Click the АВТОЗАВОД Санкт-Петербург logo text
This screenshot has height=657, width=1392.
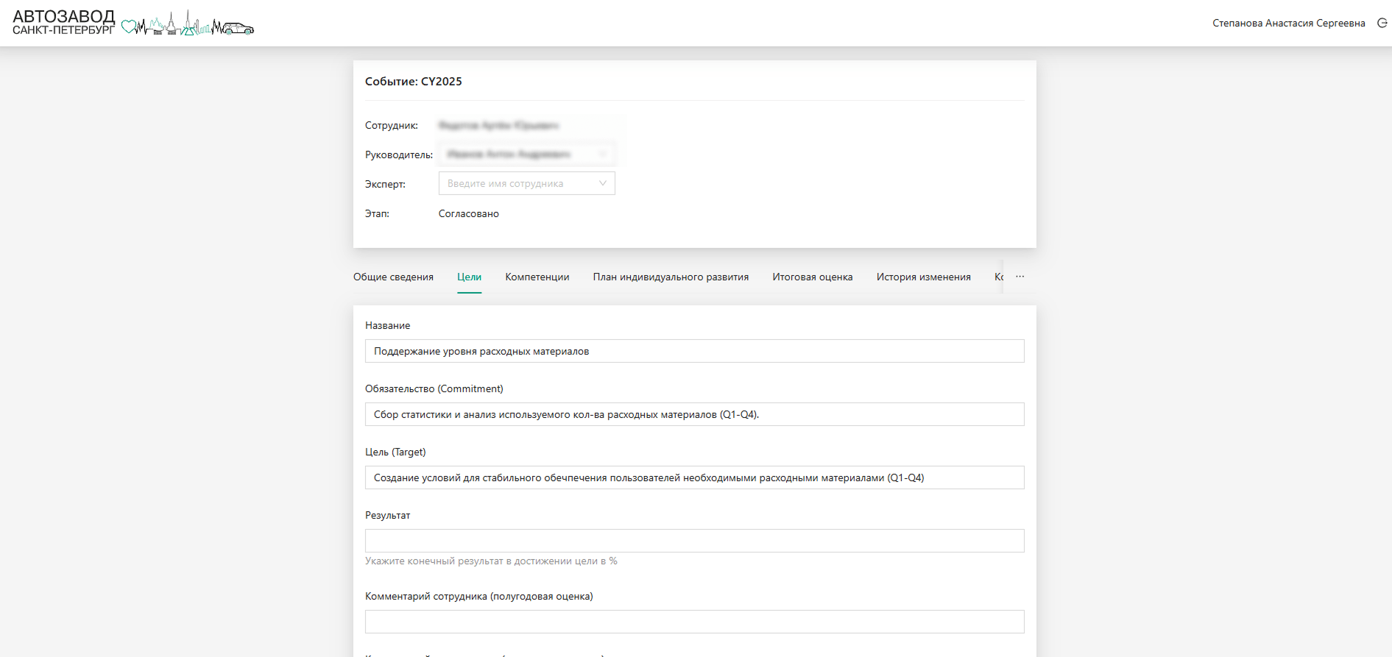[x=64, y=22]
